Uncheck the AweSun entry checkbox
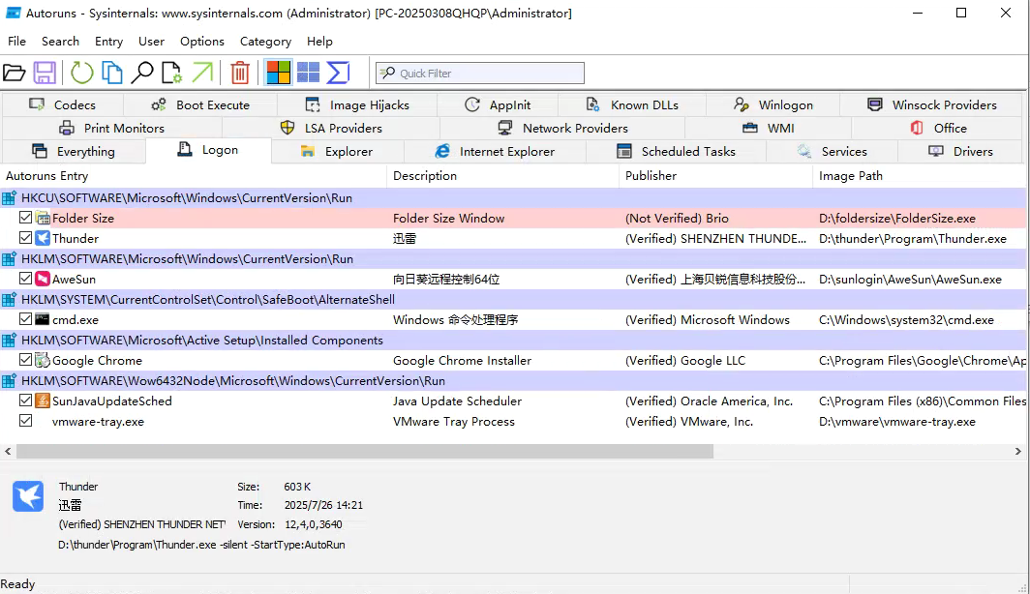The image size is (1030, 594). [25, 279]
